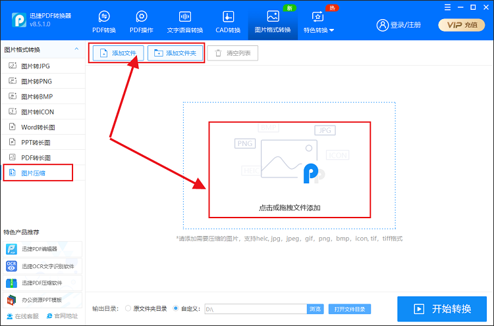Select 图片转PNG in sidebar
The width and height of the screenshot is (494, 326).
43,81
